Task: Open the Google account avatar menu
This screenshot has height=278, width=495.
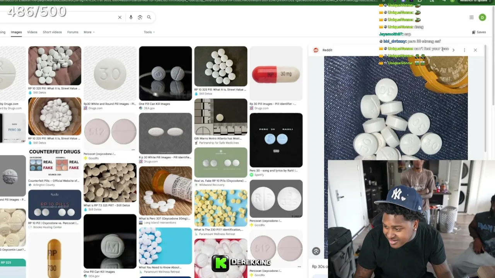Action: point(482,17)
